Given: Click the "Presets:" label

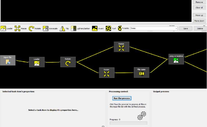Looking at the screenshot, I should pyautogui.click(x=125, y=28).
